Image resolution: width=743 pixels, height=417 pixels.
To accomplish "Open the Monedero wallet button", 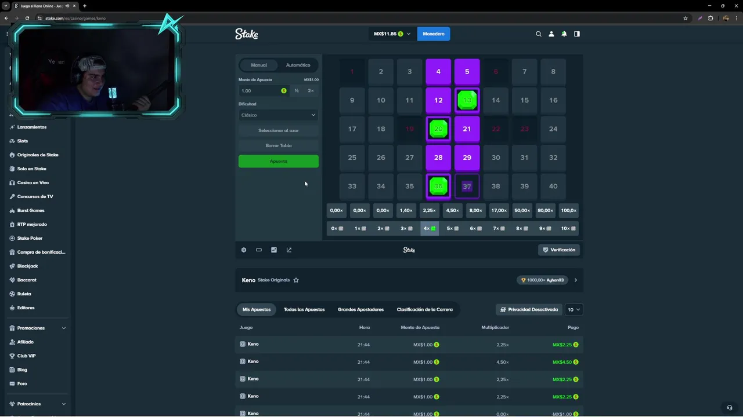I will 434,34.
